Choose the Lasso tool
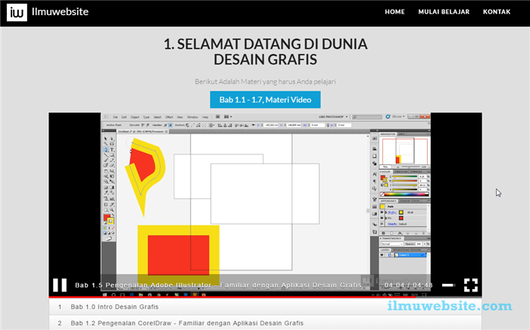Screen dimensions: 530x330 [x=112, y=144]
